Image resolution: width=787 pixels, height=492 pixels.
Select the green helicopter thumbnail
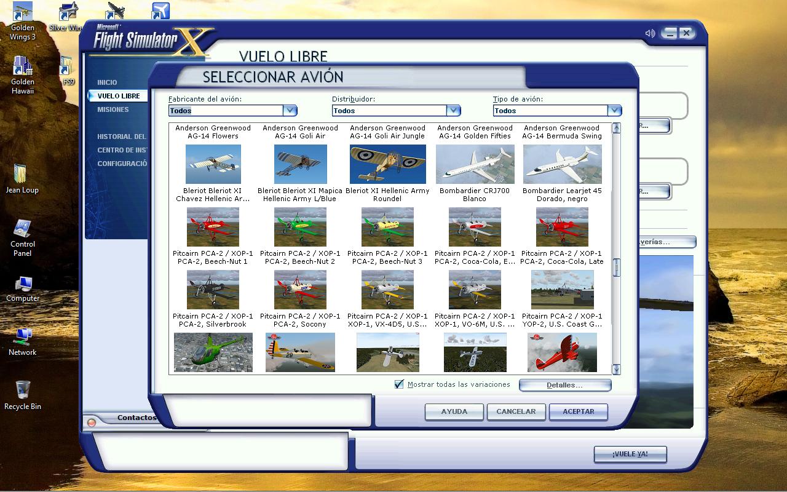(213, 352)
